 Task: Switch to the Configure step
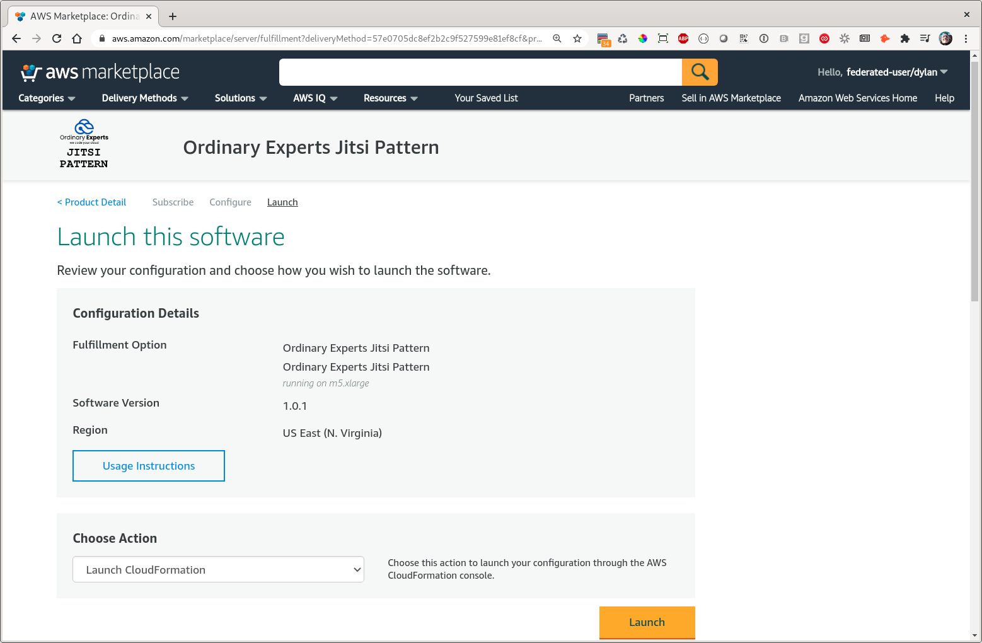tap(230, 202)
